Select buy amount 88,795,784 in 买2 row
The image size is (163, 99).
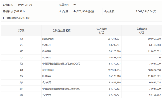(115, 45)
